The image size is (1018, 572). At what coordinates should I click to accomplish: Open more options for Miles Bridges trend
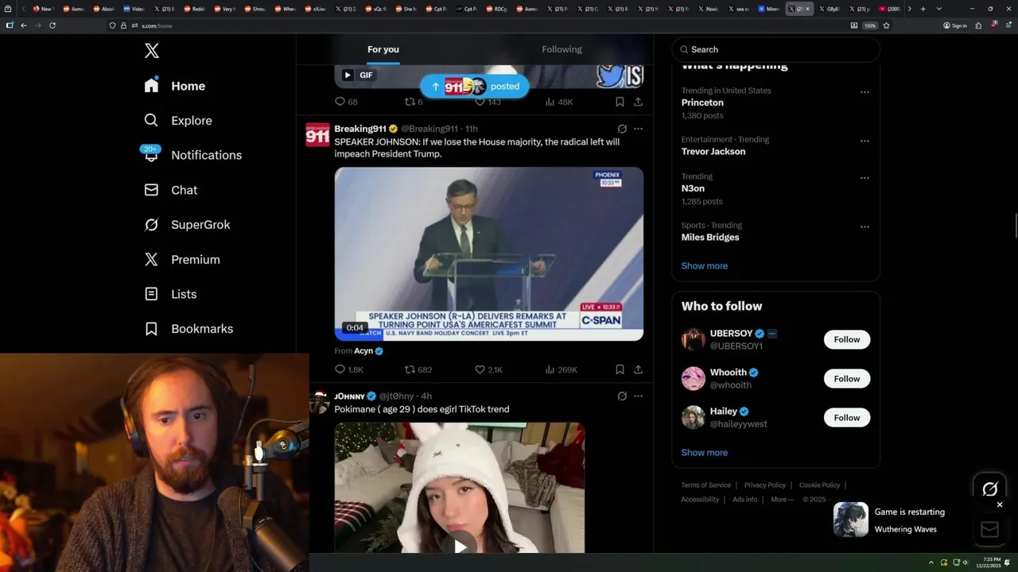[x=865, y=227]
